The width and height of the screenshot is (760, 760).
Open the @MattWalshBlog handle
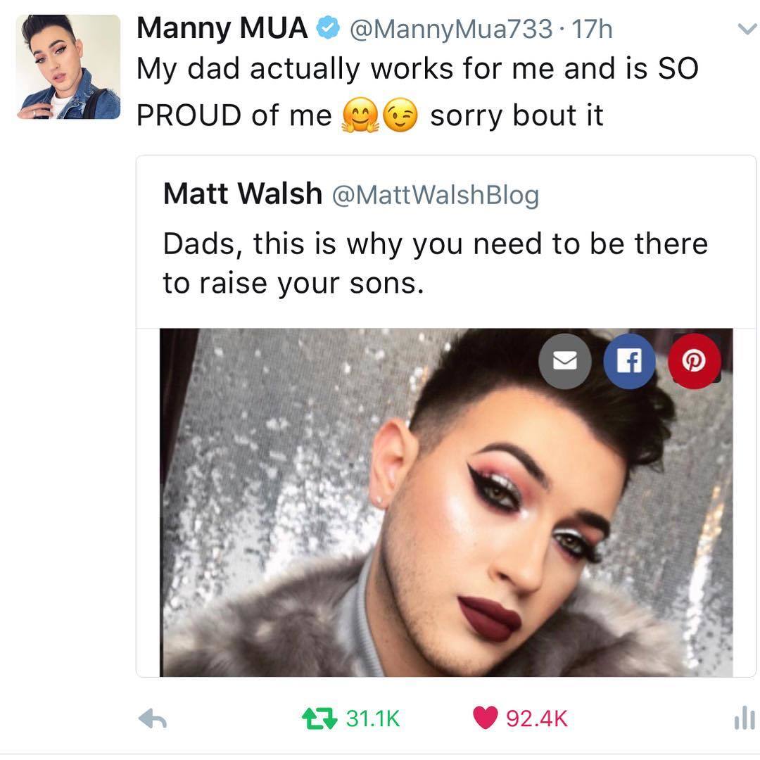[436, 196]
